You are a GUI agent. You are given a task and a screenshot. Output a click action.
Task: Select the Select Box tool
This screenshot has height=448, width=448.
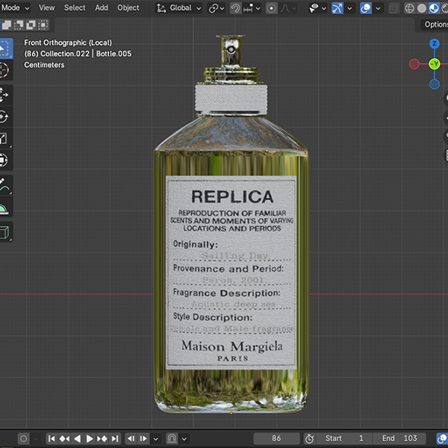(x=5, y=49)
